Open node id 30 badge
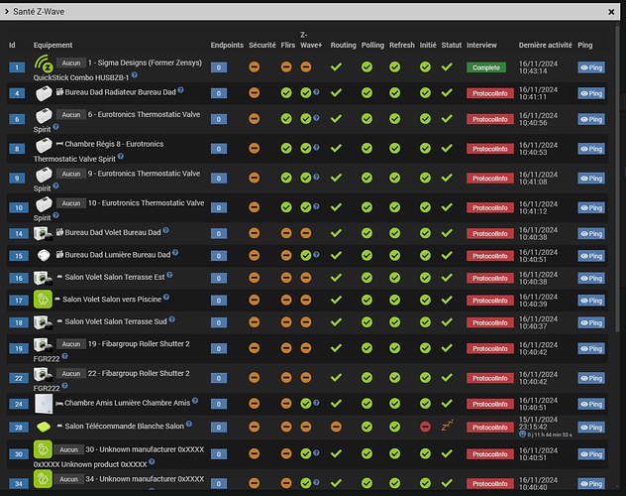626x496 pixels. [19, 454]
